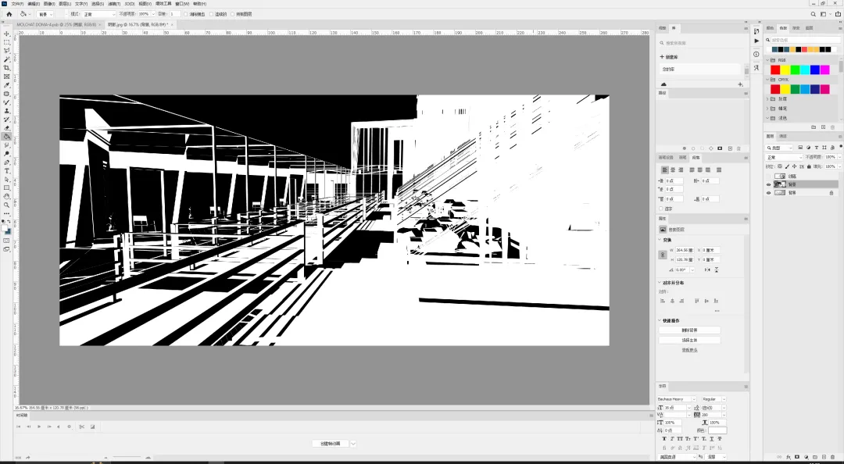Switch to the MOLCHAT DOMA-4.psb document tab
This screenshot has height=464, width=844.
pyautogui.click(x=56, y=24)
